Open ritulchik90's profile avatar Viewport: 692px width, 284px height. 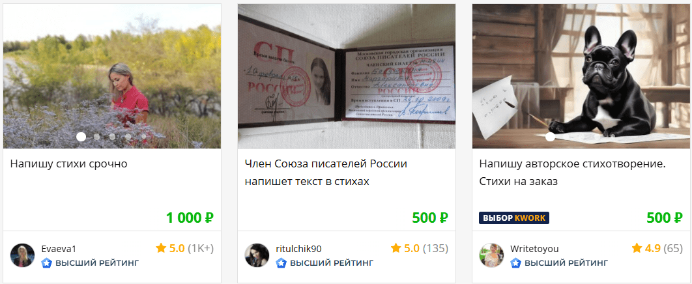click(x=257, y=255)
